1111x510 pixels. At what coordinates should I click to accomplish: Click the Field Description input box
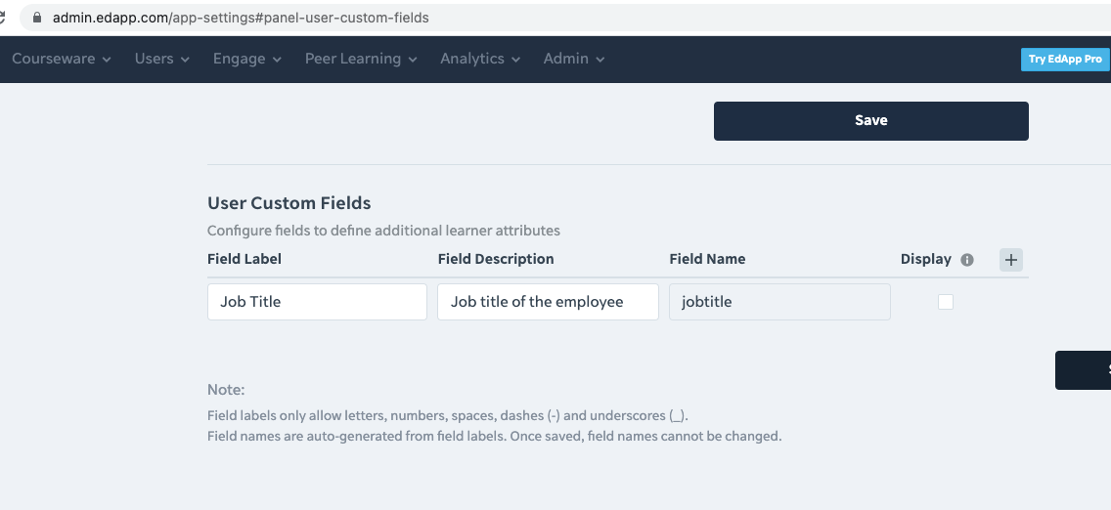[548, 302]
